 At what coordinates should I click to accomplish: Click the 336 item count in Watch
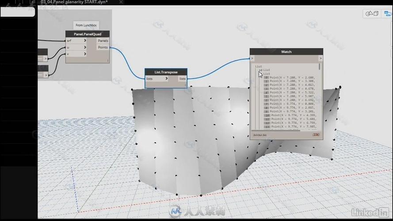coord(316,135)
